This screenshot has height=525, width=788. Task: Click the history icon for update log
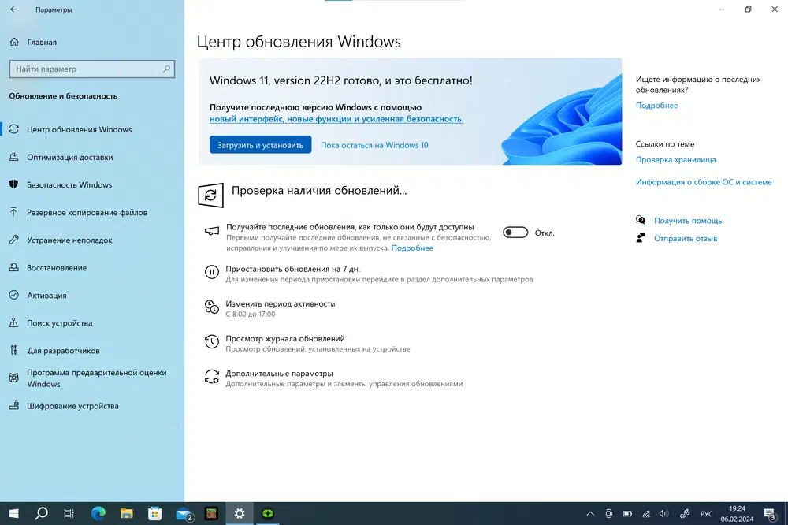(211, 342)
